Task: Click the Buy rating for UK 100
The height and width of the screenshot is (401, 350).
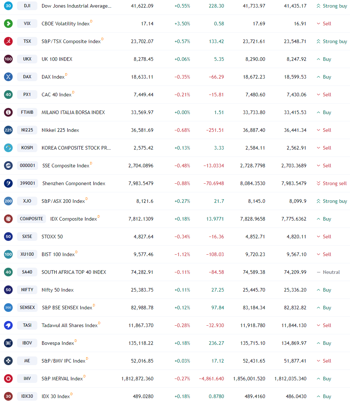Action: coord(324,59)
